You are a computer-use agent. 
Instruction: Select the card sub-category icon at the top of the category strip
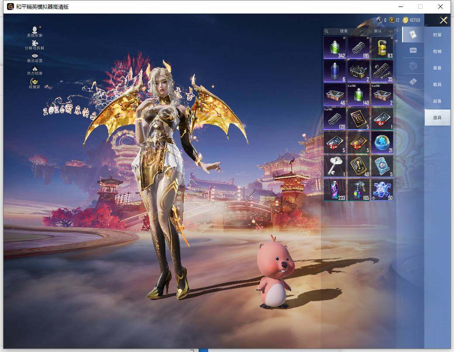413,34
